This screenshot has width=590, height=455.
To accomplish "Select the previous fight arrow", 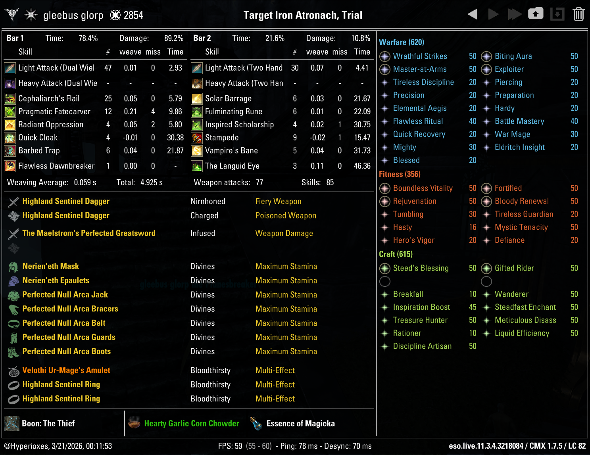I will pyautogui.click(x=472, y=13).
